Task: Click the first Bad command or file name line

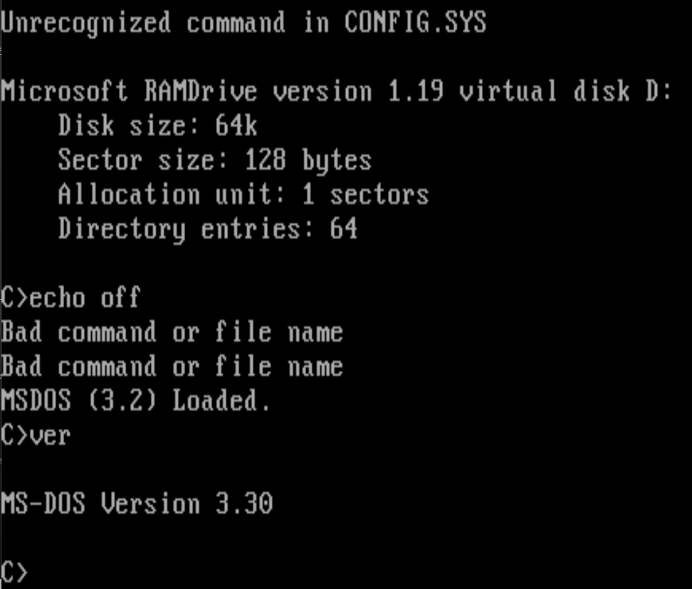Action: coord(172,332)
